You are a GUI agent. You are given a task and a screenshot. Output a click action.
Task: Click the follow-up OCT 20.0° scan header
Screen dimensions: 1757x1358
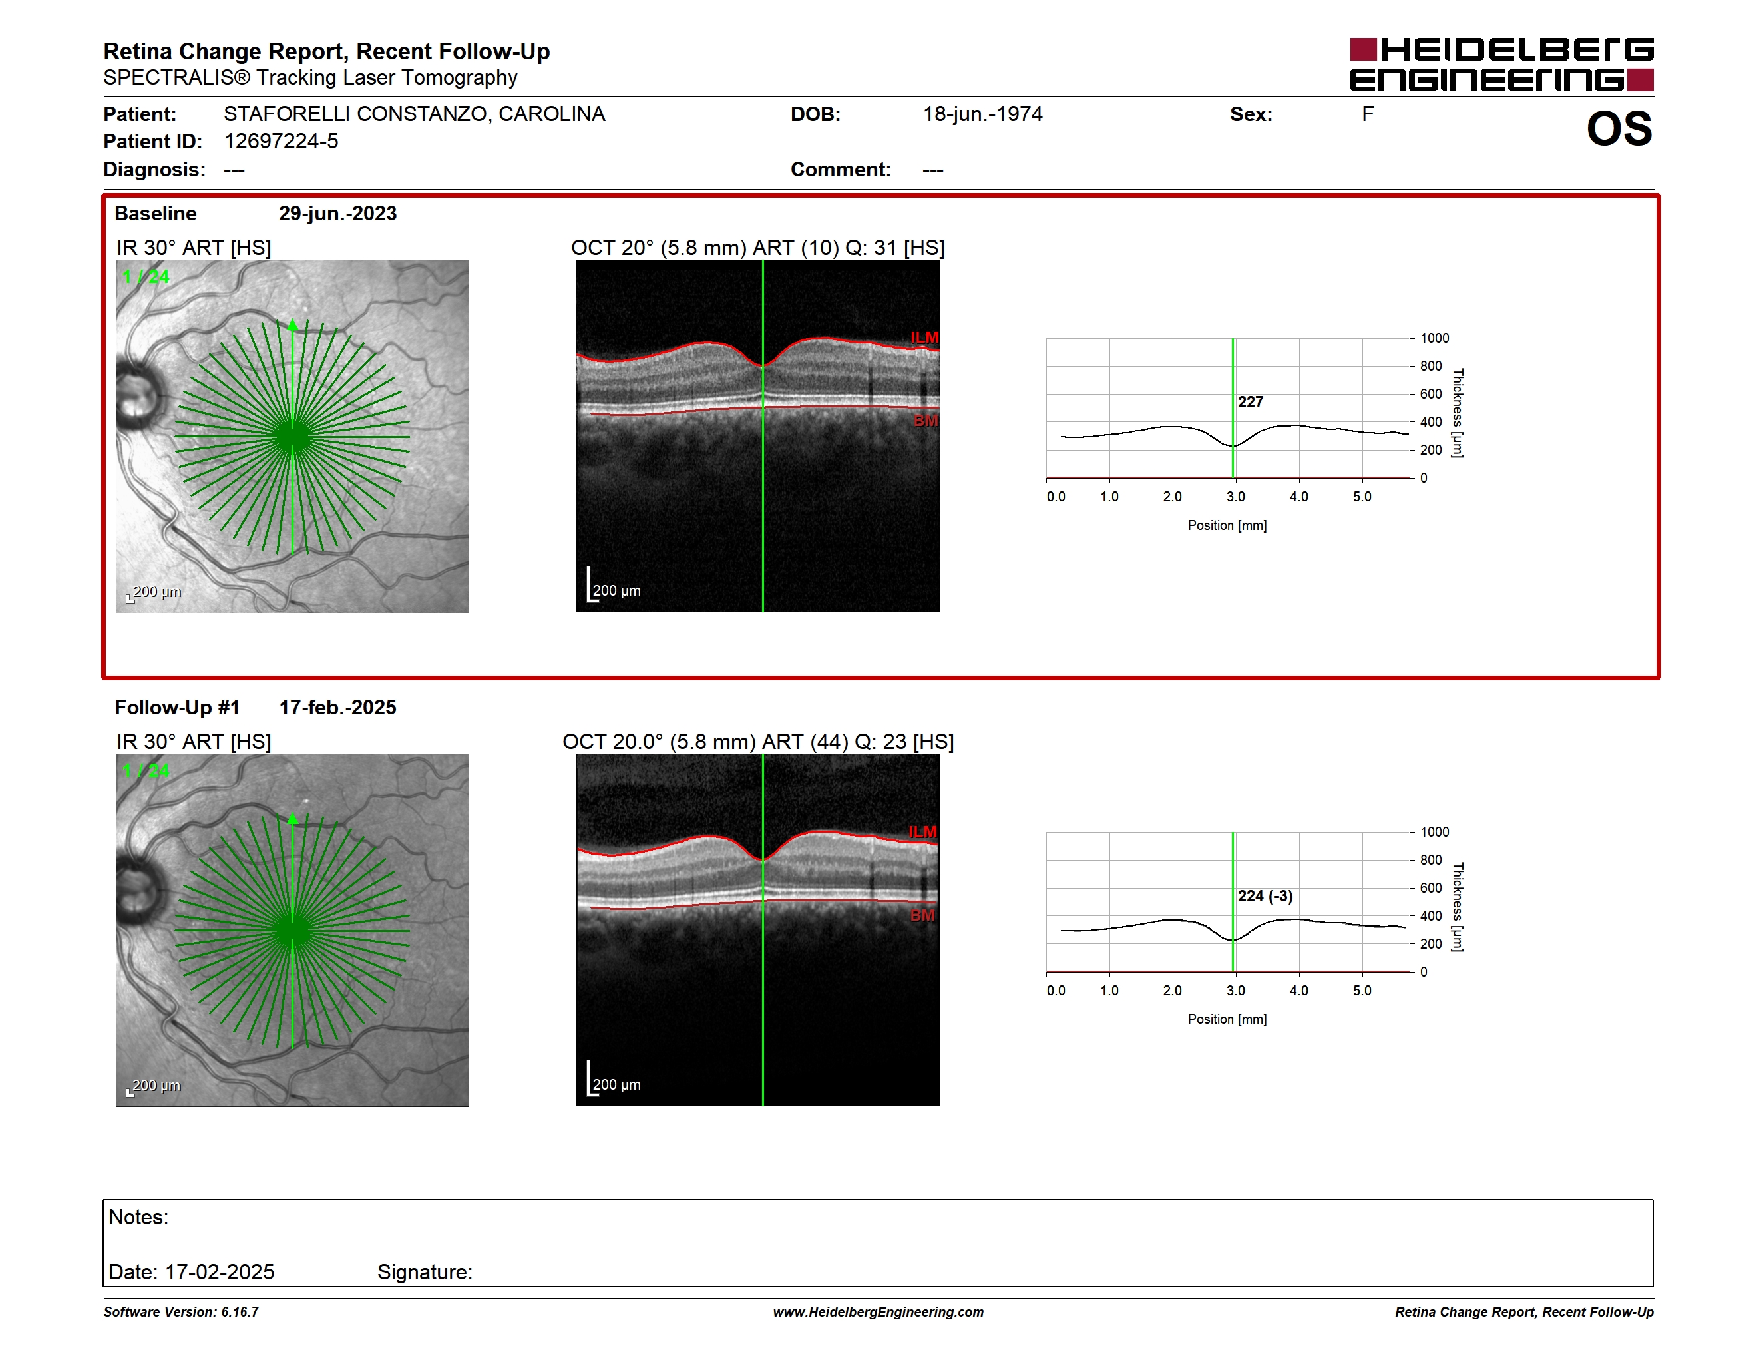tap(758, 742)
